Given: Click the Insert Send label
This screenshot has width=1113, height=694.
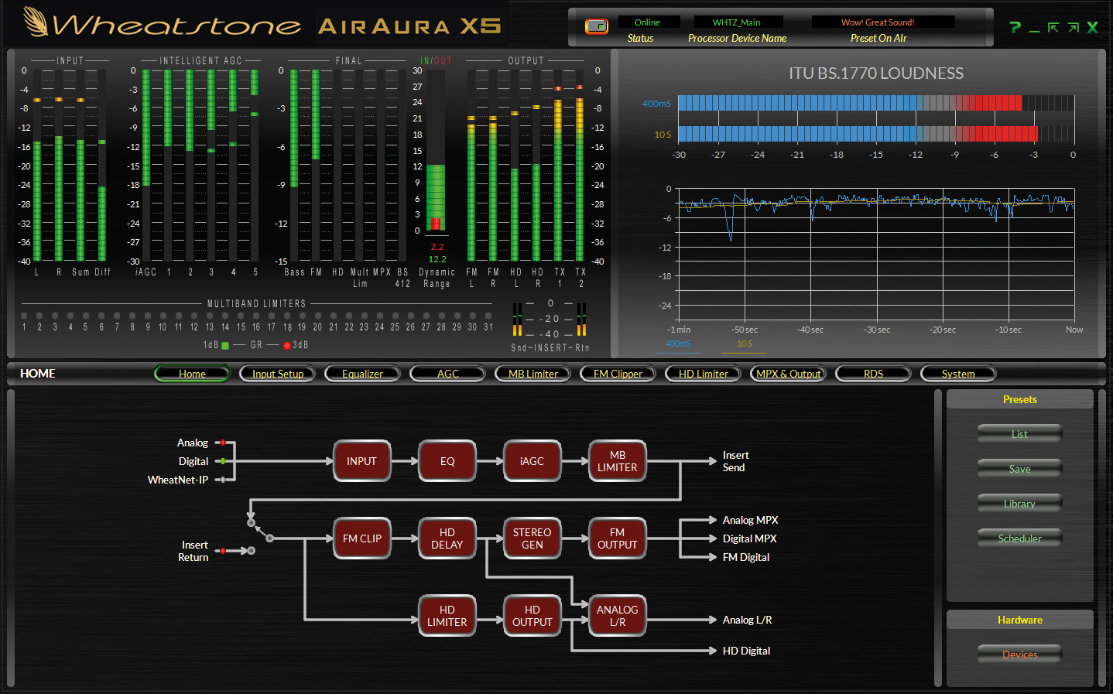Looking at the screenshot, I should [x=735, y=461].
